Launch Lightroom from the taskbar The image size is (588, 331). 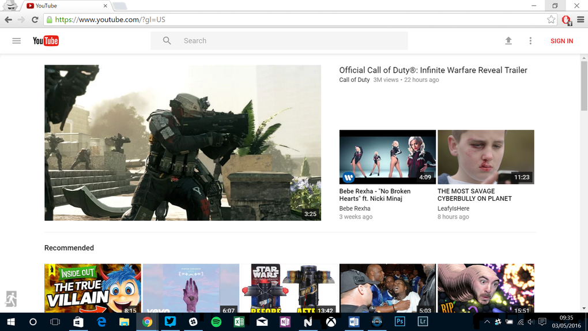tap(423, 322)
